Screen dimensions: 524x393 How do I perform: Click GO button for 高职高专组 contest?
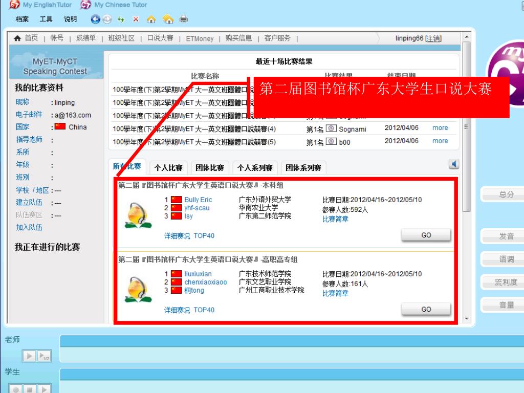(426, 309)
